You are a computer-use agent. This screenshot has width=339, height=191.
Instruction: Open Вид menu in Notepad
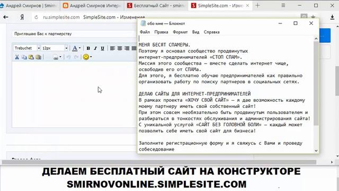point(195,32)
